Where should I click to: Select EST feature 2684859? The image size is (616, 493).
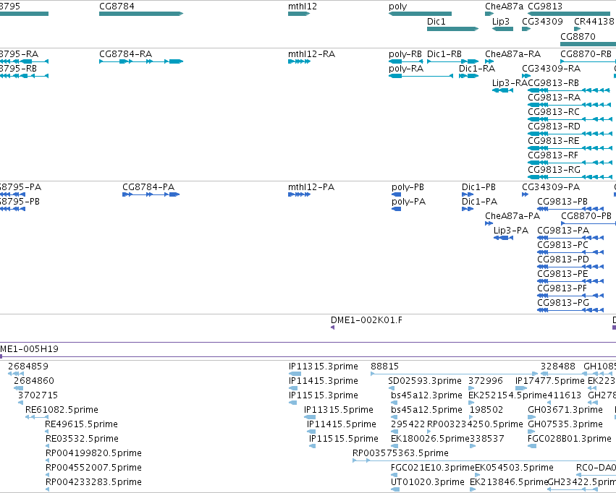pyautogui.click(x=16, y=374)
